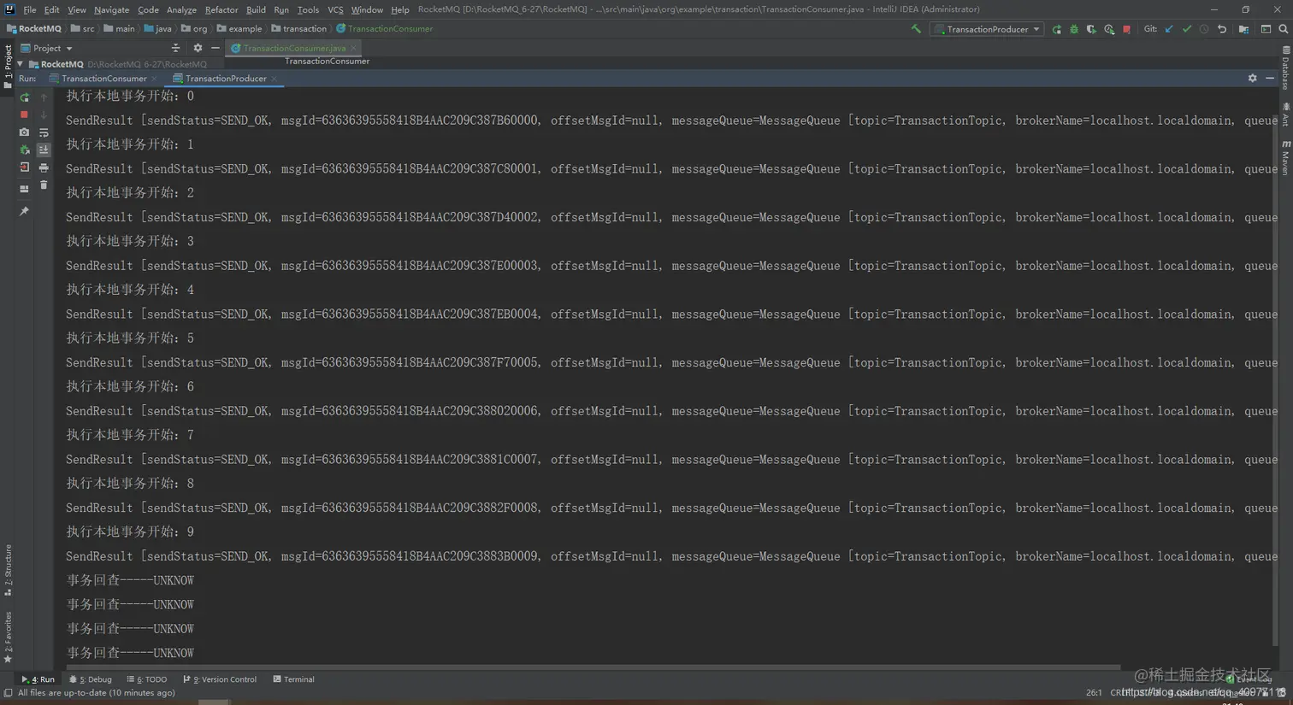Viewport: 1293px width, 705px height.
Task: Close the TransactionProducer run tab
Action: (x=275, y=79)
